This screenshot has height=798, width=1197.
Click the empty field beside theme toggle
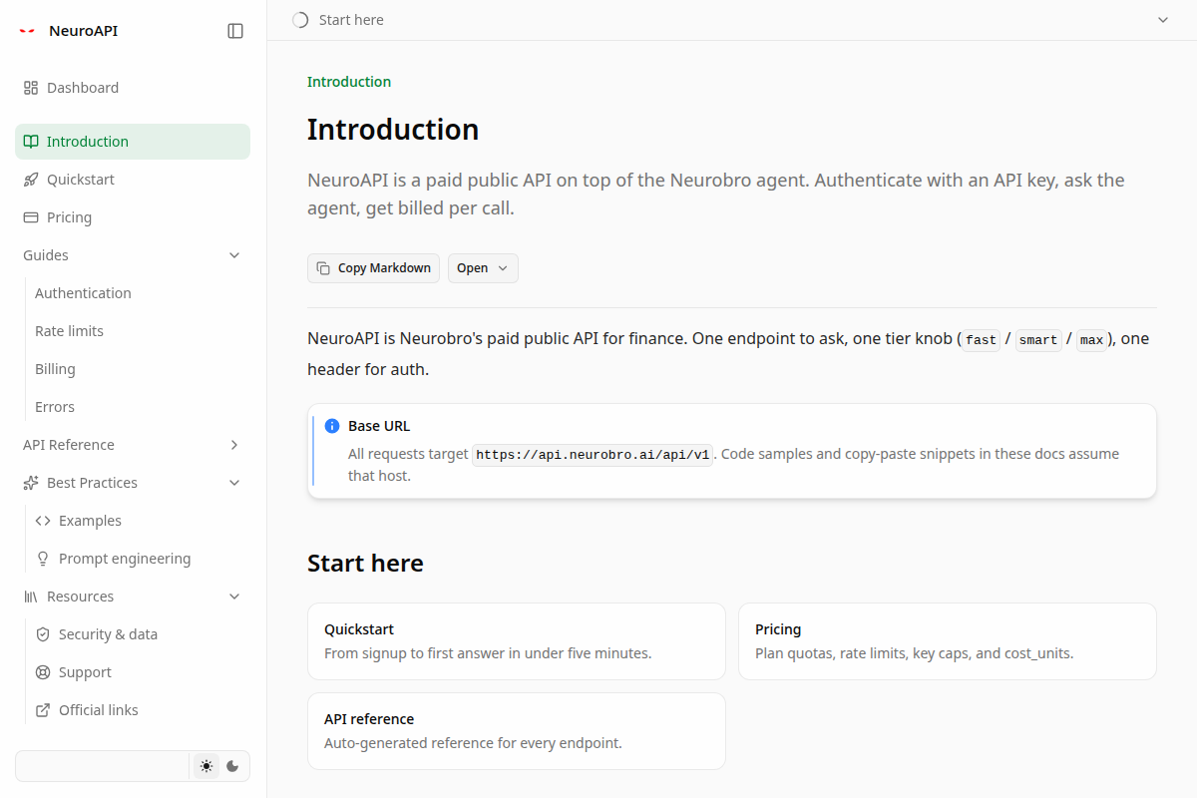click(102, 766)
